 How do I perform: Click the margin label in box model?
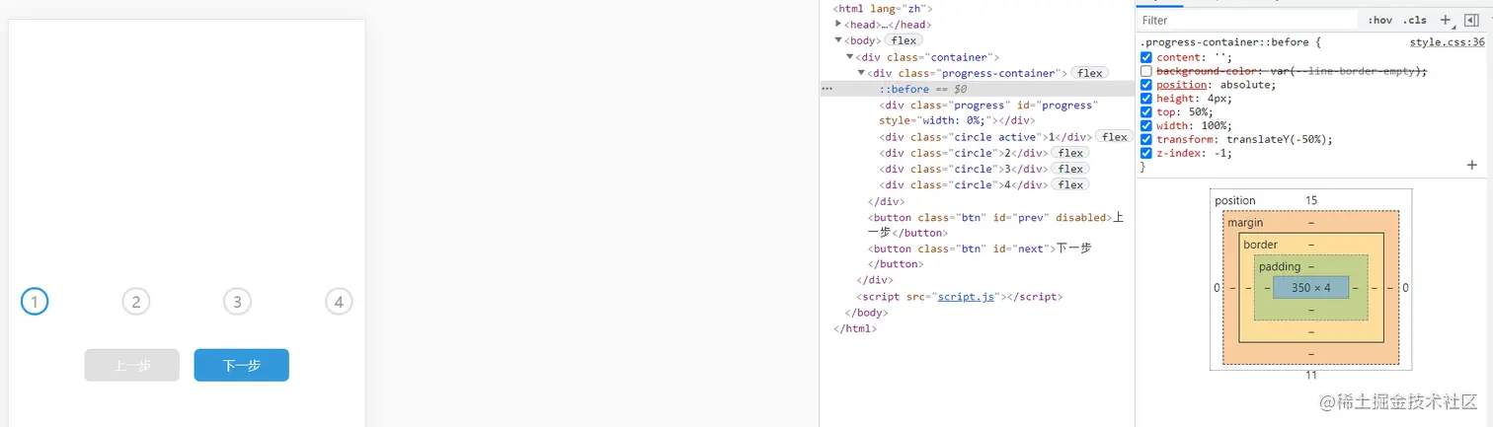tap(1245, 223)
